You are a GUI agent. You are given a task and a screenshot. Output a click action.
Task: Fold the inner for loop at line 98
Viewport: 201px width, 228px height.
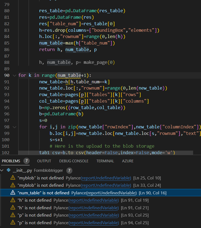click(14, 127)
